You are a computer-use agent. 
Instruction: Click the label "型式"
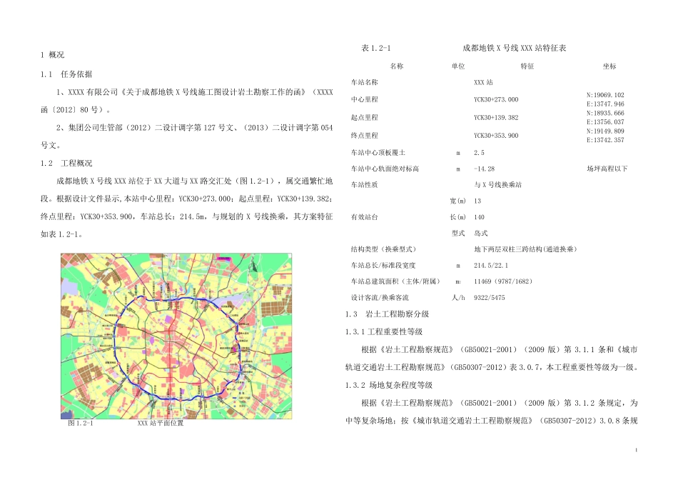click(458, 234)
